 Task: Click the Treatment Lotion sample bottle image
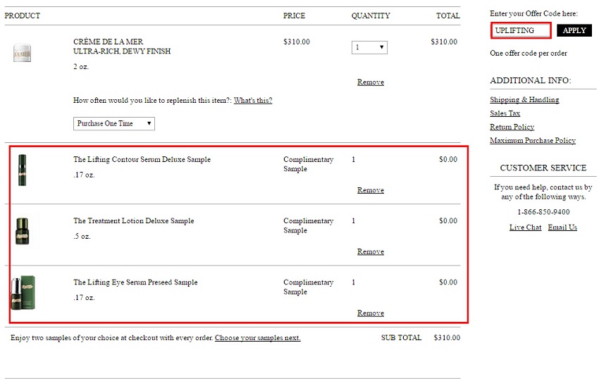[22, 230]
